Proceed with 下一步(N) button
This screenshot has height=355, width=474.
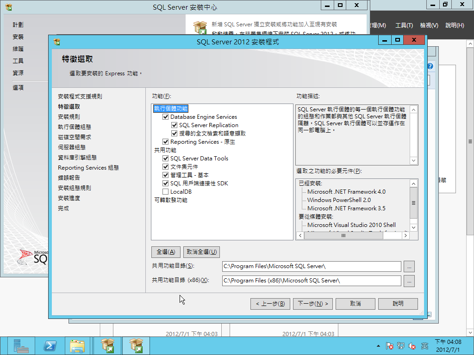coord(313,304)
